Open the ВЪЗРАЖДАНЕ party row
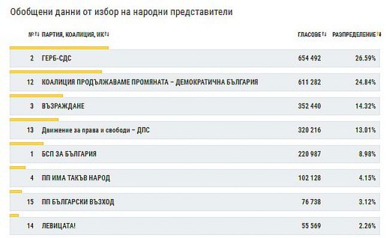Screen dimensions: 386x238 point(194,106)
